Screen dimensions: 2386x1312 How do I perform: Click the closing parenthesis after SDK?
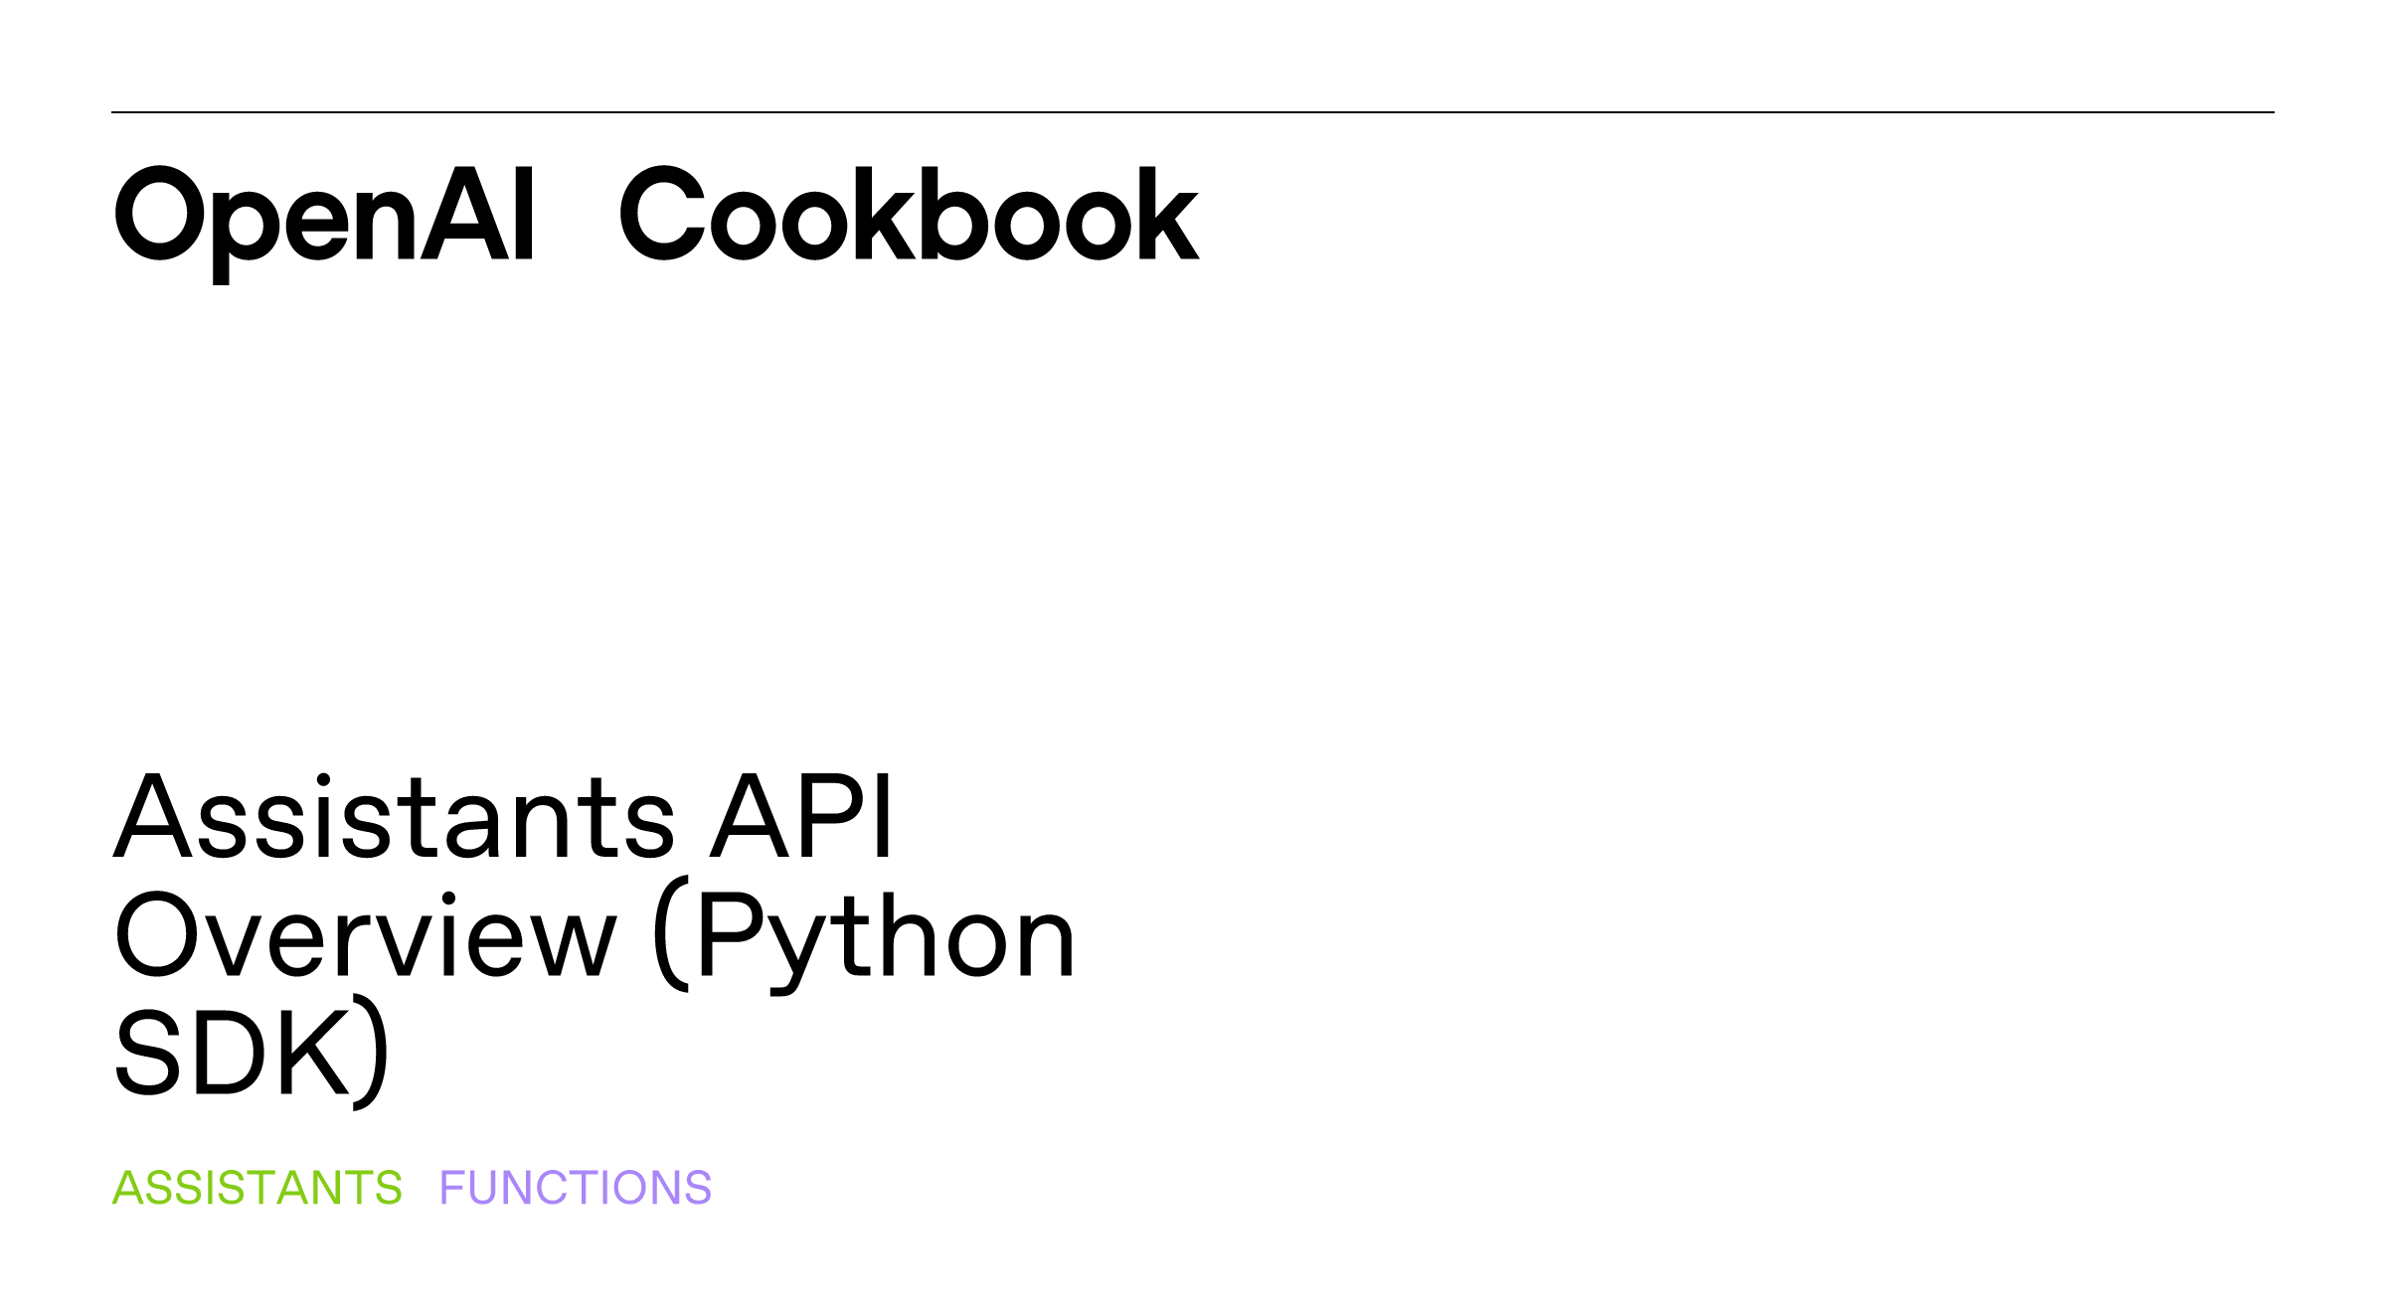click(371, 1052)
